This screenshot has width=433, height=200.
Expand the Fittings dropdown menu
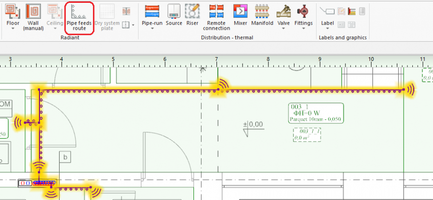coord(303,29)
